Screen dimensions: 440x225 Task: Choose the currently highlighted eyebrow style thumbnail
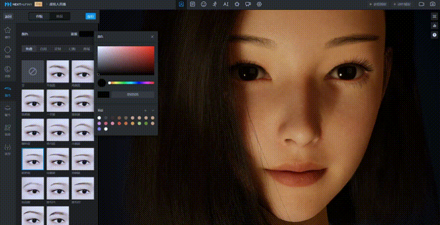click(x=33, y=159)
